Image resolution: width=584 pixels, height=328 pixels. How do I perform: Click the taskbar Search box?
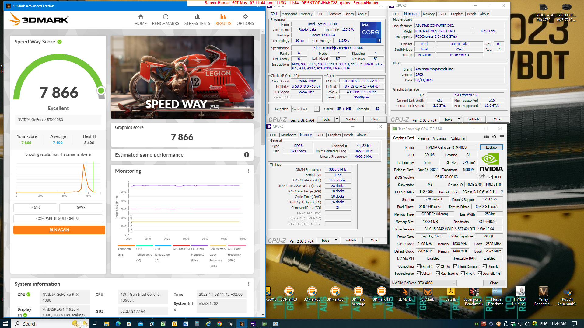[50, 324]
